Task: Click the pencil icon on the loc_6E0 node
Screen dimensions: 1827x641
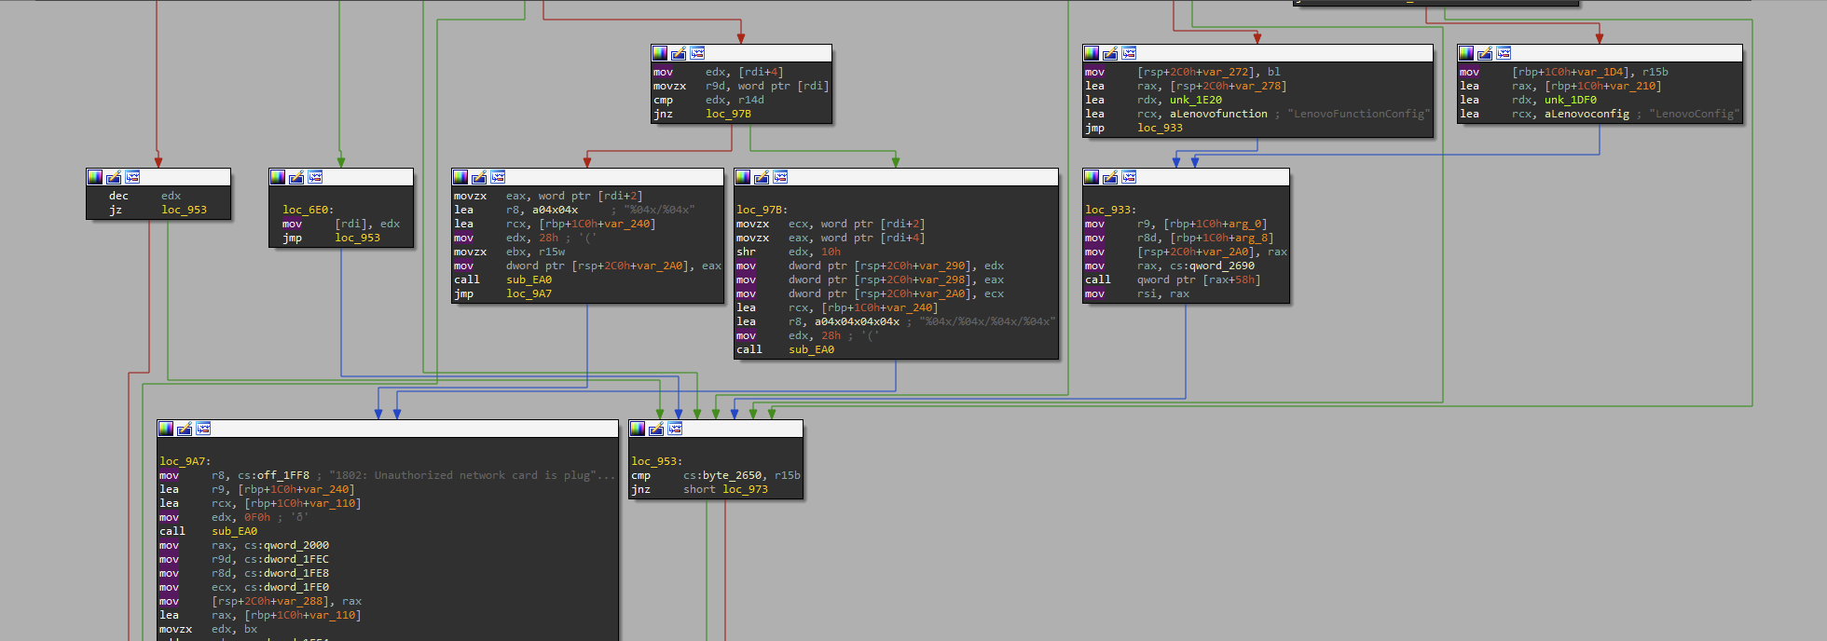Action: 296,177
